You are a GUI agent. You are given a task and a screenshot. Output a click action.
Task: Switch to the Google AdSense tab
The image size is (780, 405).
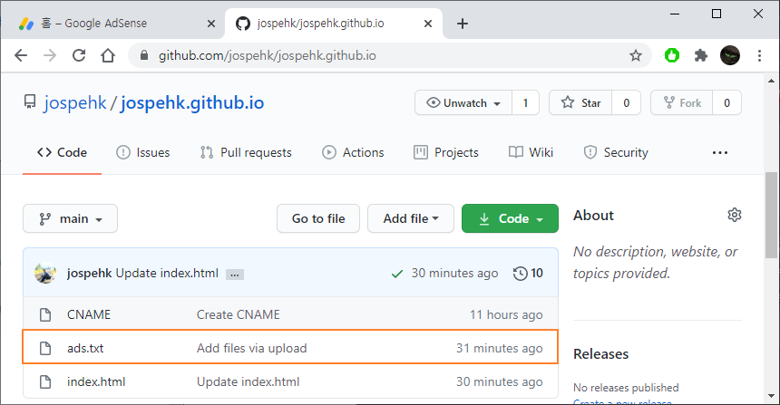(x=112, y=24)
